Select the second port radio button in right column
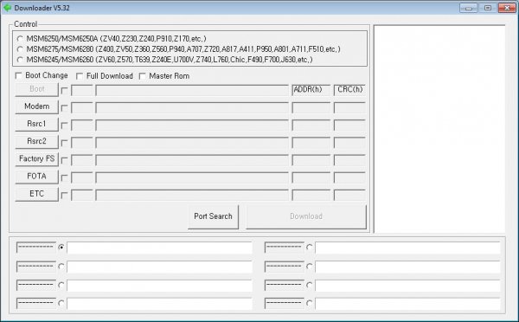 [309, 267]
